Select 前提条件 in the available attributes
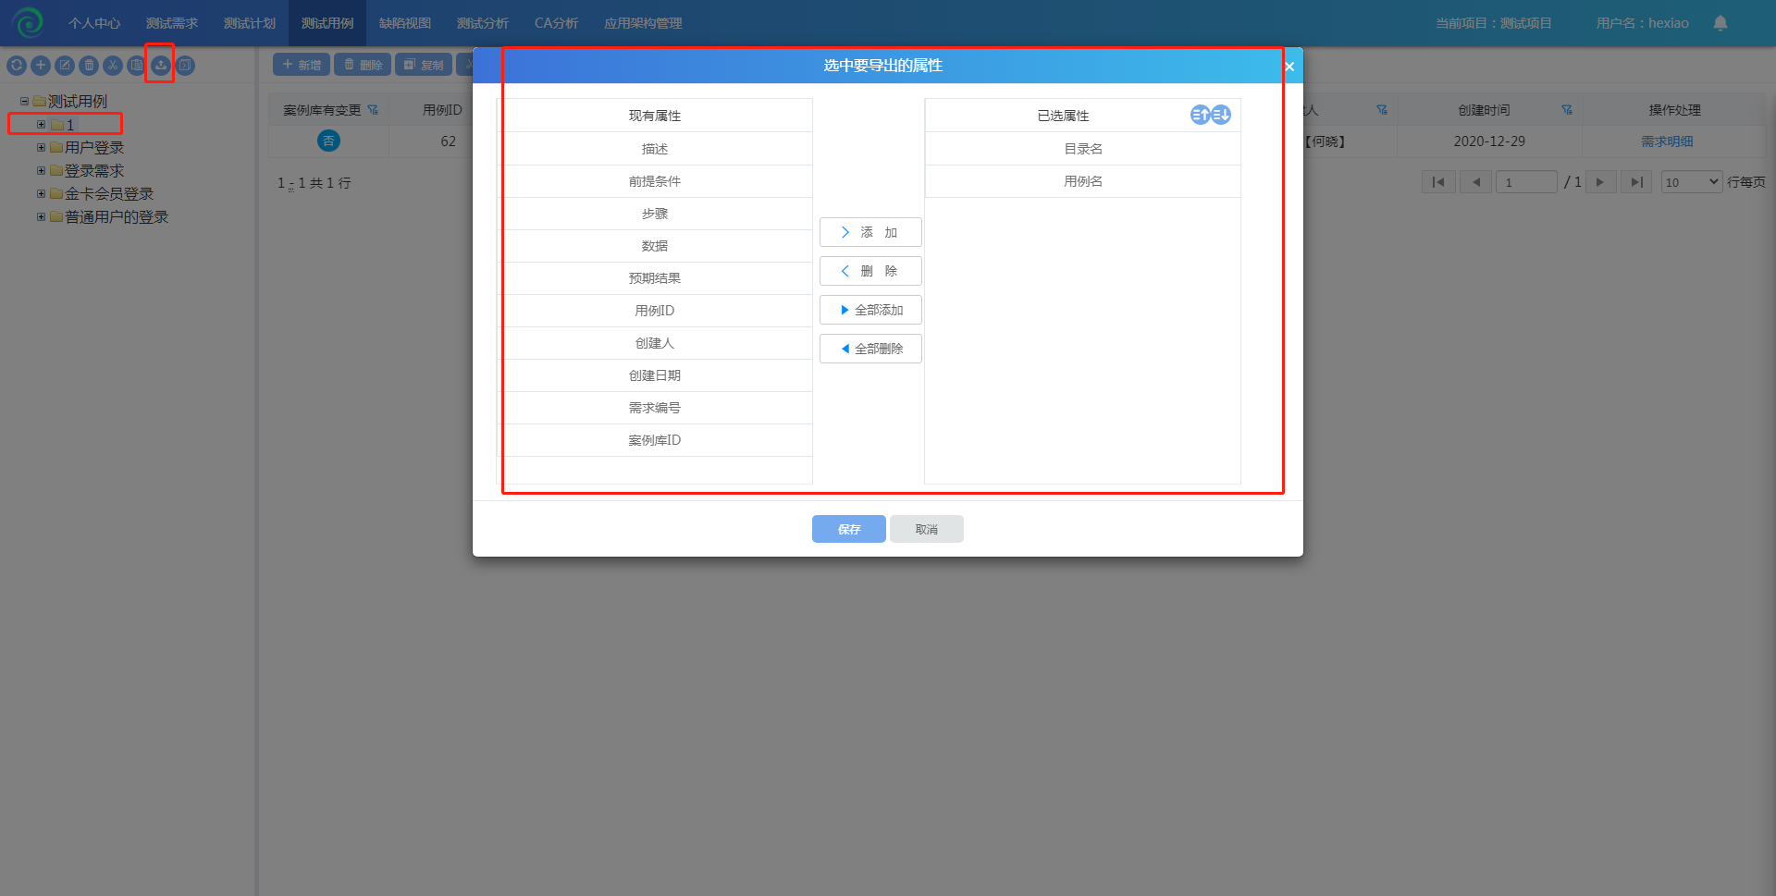This screenshot has height=896, width=1776. 655,181
